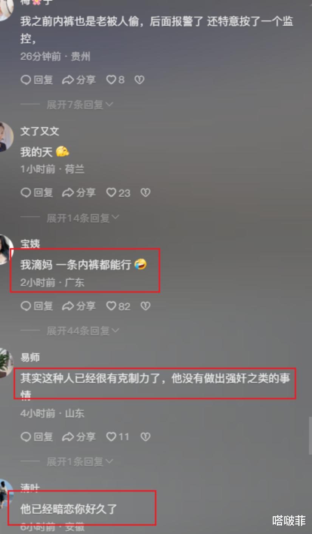Dislike 文了又文's comment via broken heart
The image size is (312, 534).
[x=145, y=193]
